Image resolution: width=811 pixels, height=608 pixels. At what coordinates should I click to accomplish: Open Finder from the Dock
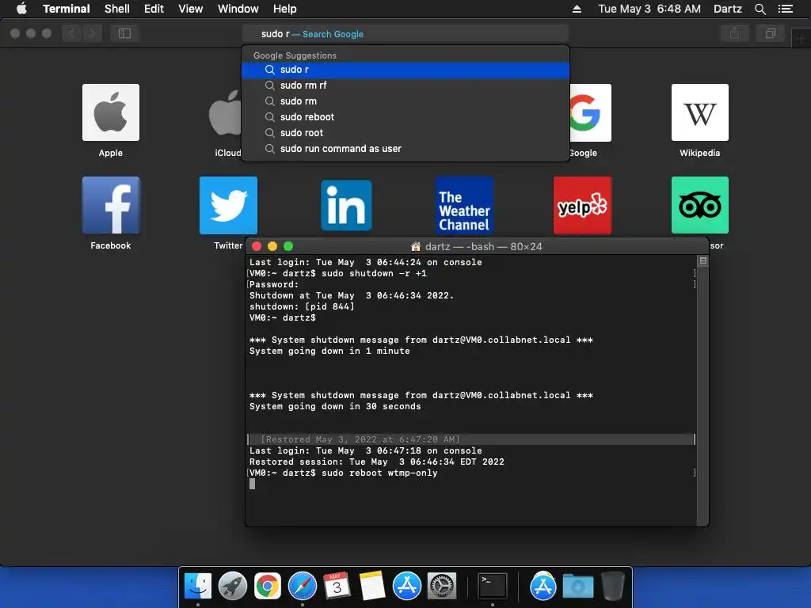click(198, 587)
